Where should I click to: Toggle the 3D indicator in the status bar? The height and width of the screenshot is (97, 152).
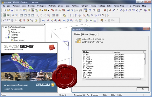coord(84,95)
